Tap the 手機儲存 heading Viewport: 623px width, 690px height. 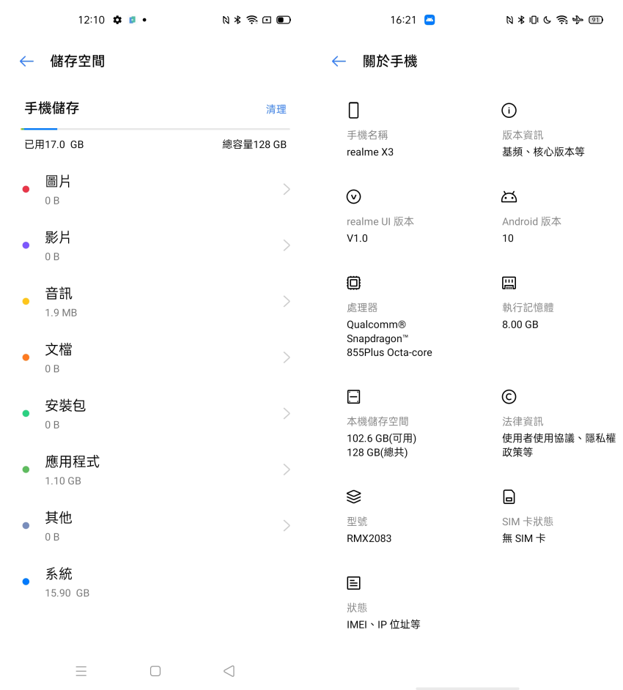click(52, 108)
